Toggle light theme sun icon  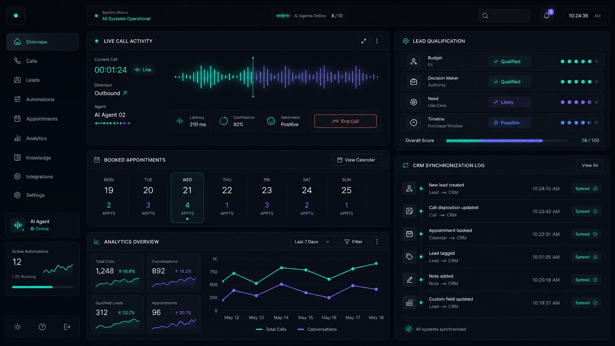(x=17, y=327)
